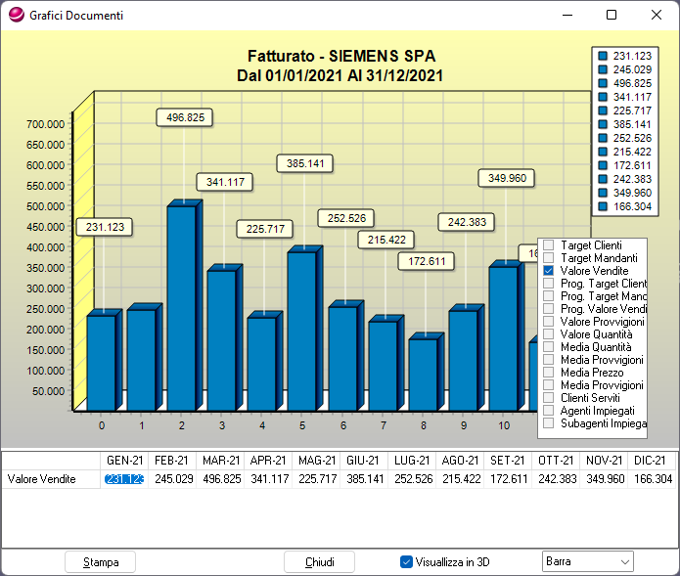Click the 341.117 entry in the legend
Screen dimensions: 680x576
(624, 97)
